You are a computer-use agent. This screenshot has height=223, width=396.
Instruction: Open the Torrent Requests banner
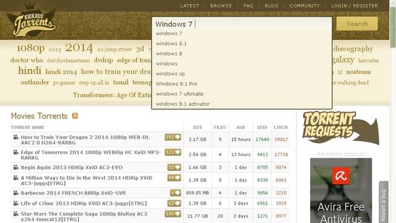coord(341,128)
